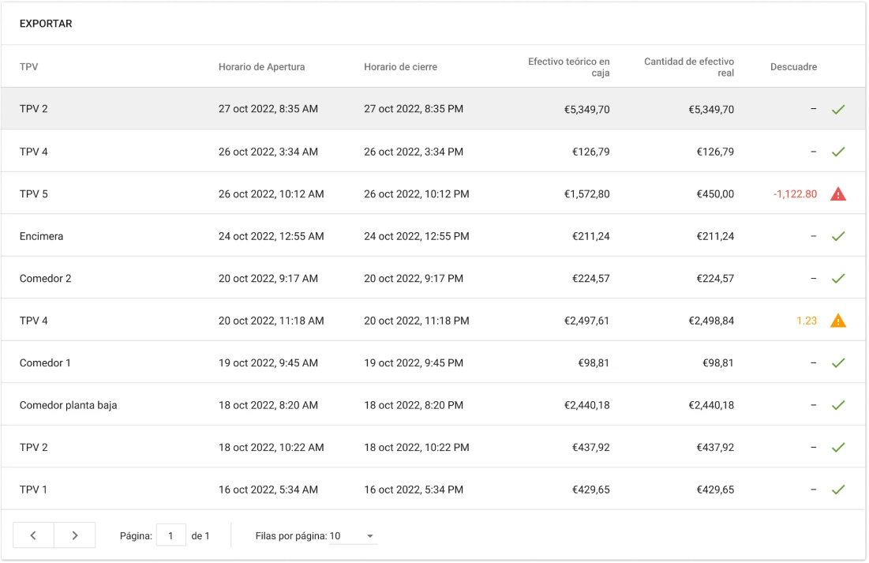Click the orange warning icon showing 1.23 discrepancy
869x563 pixels.
(x=837, y=321)
